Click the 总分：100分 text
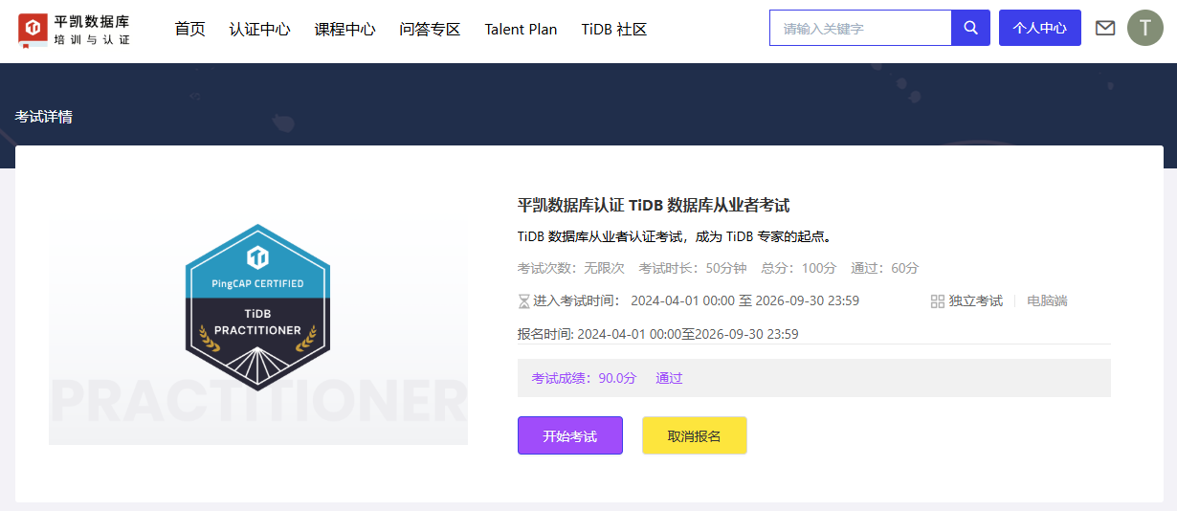The image size is (1177, 511). 799,268
